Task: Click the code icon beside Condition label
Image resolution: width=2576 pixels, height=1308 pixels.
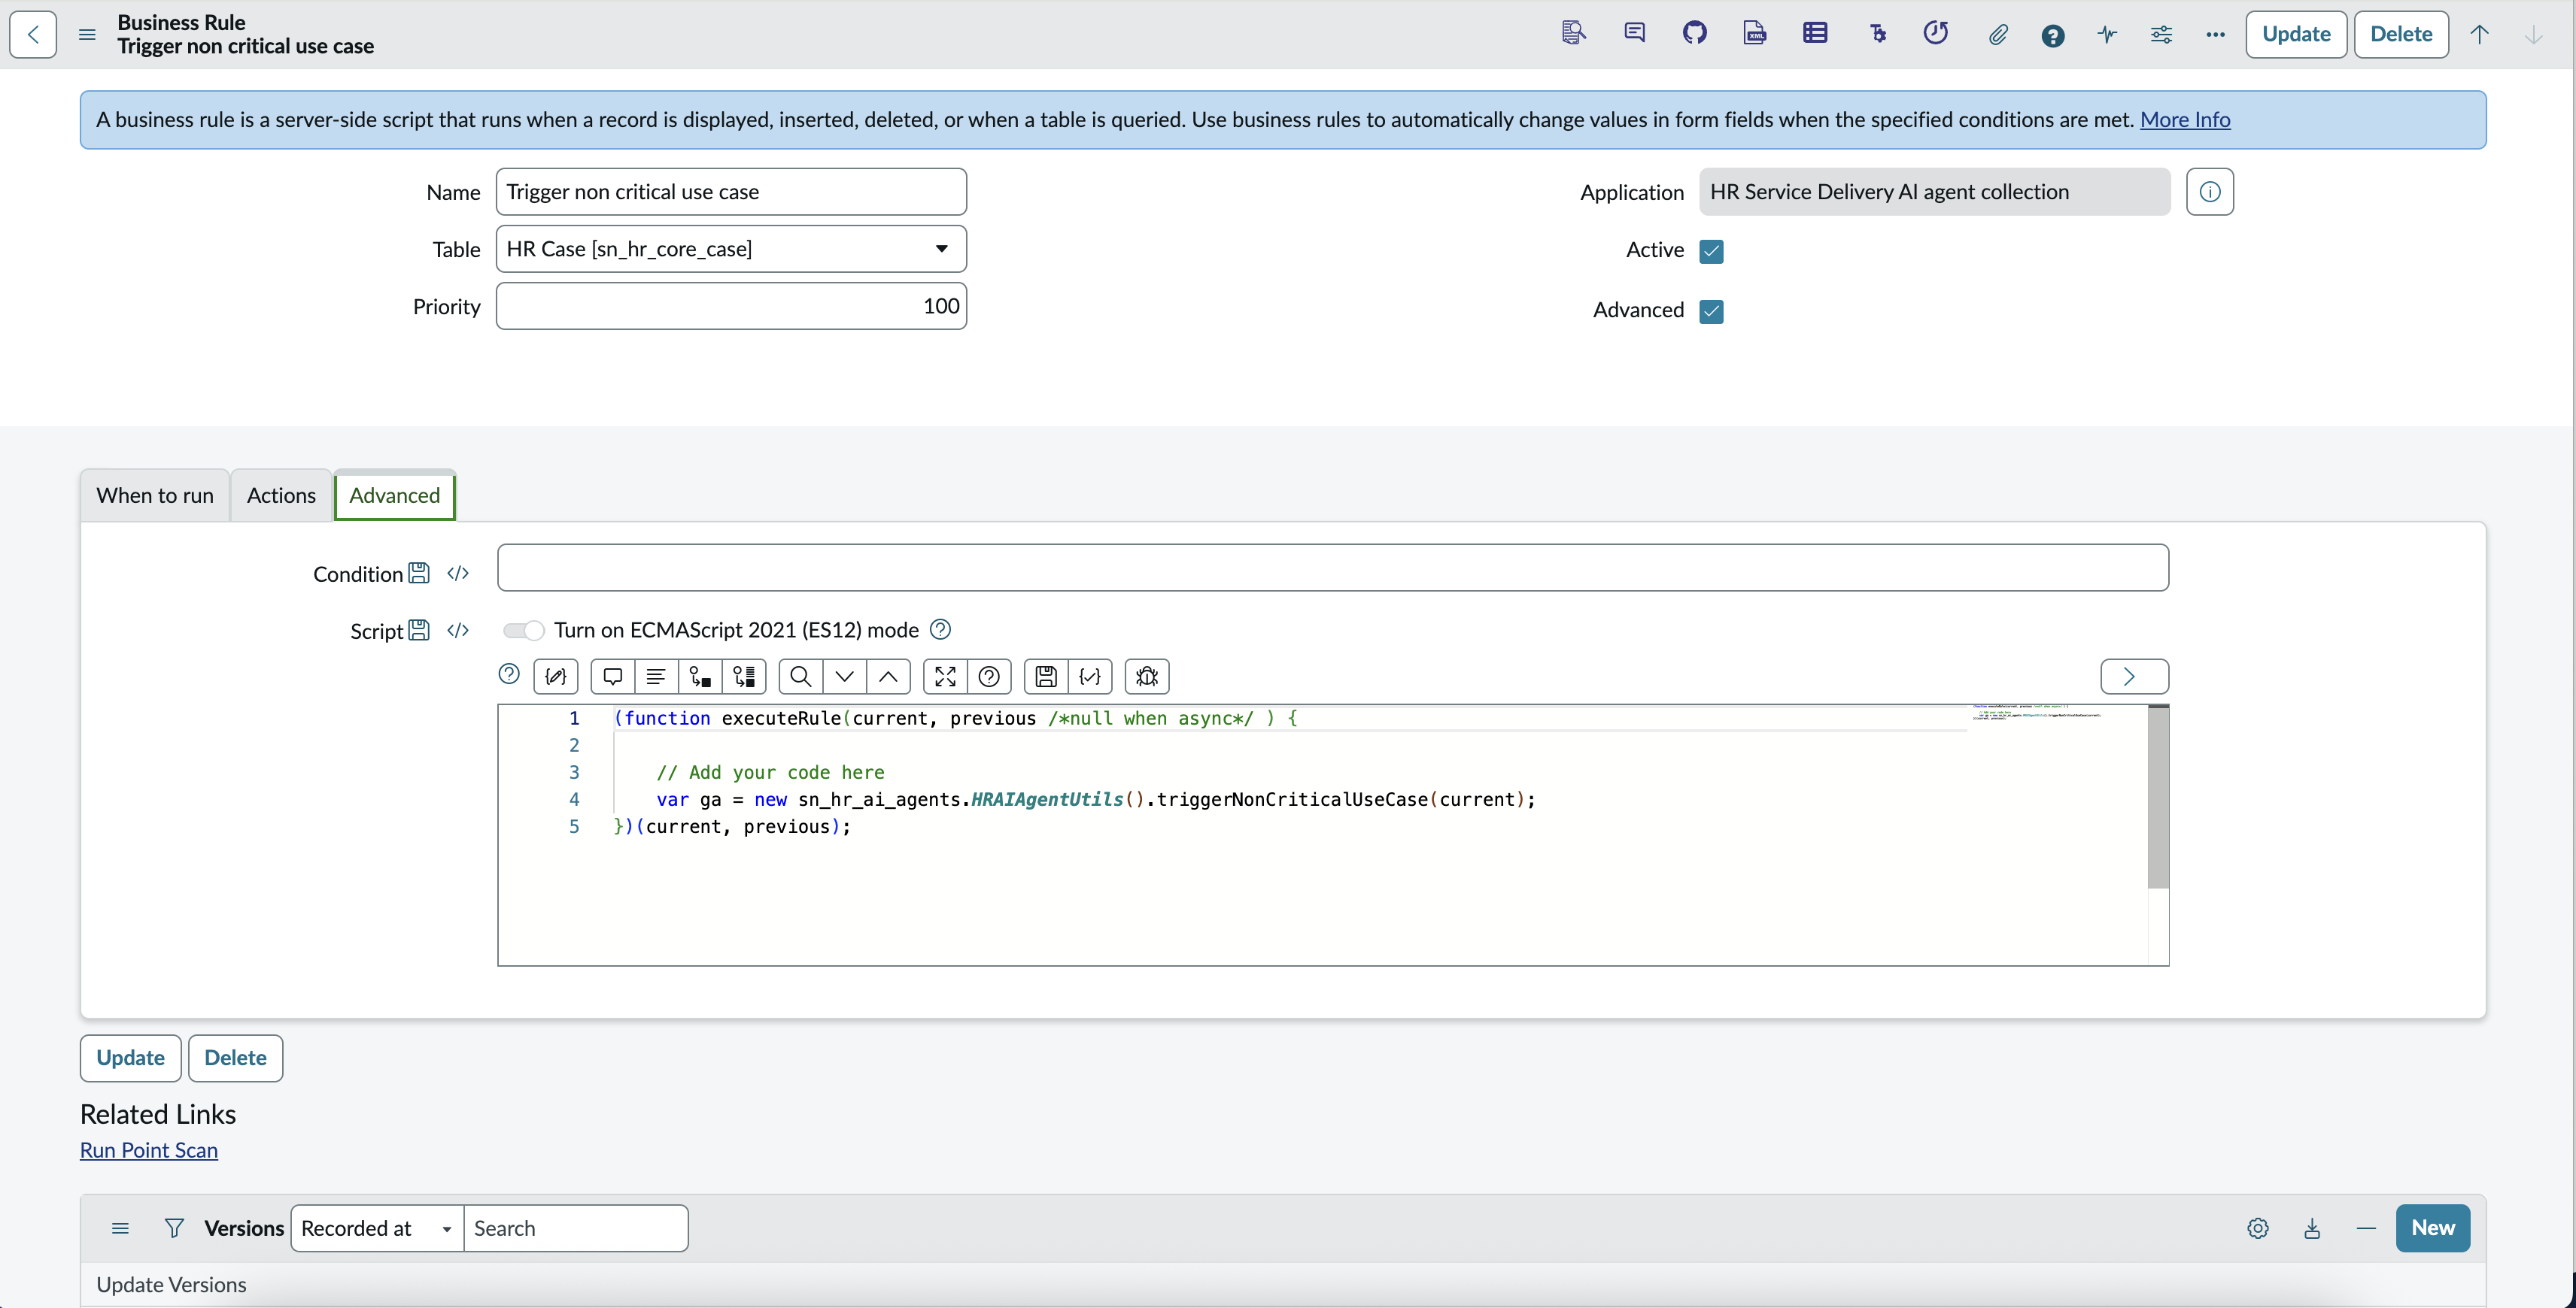Action: coord(458,574)
